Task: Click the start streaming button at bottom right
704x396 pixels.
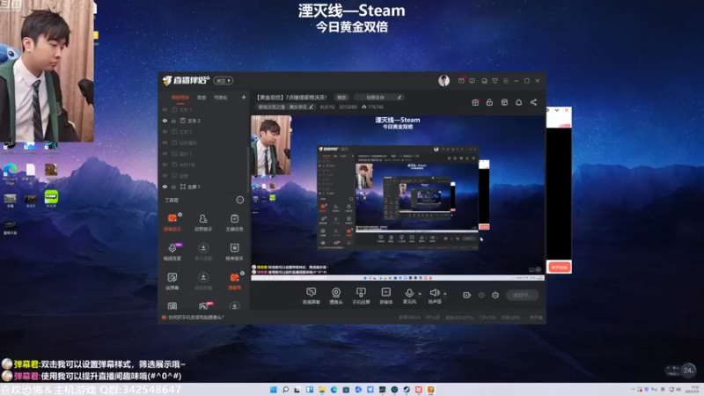Action: 523,295
